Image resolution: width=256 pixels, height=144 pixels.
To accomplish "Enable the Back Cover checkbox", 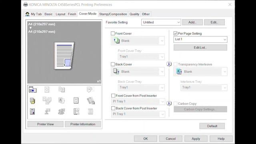I will 113,64.
